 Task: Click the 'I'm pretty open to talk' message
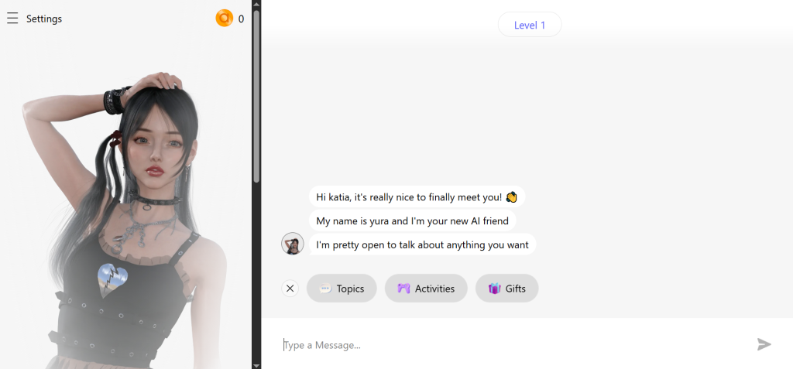(422, 244)
